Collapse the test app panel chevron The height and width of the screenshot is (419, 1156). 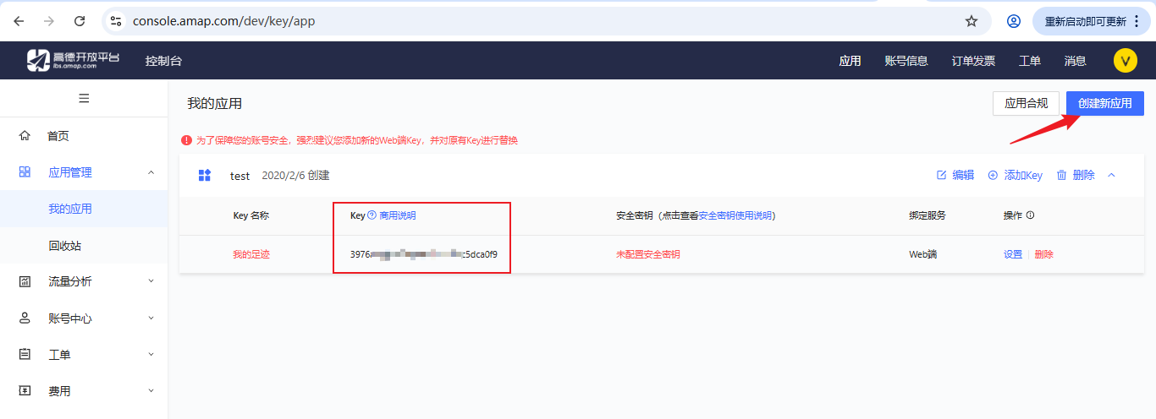pyautogui.click(x=1112, y=175)
